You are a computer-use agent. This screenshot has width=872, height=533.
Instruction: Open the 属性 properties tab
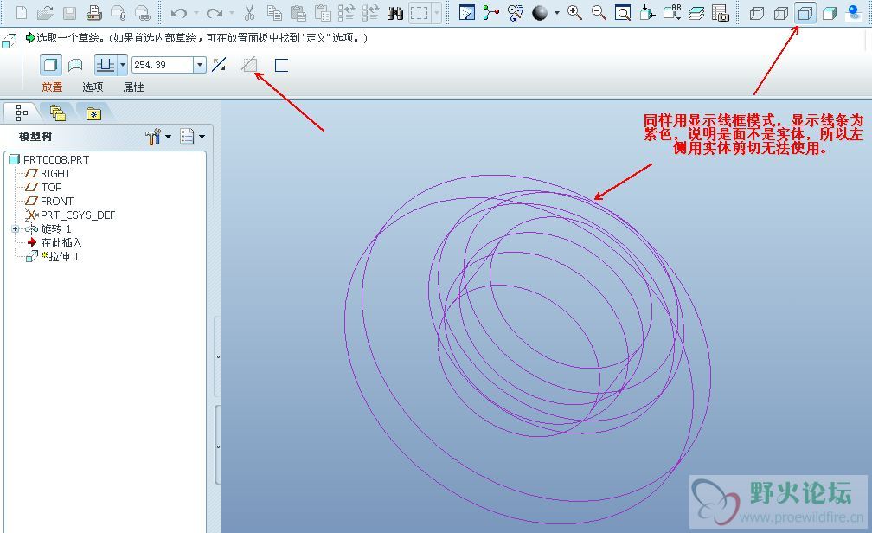(133, 87)
